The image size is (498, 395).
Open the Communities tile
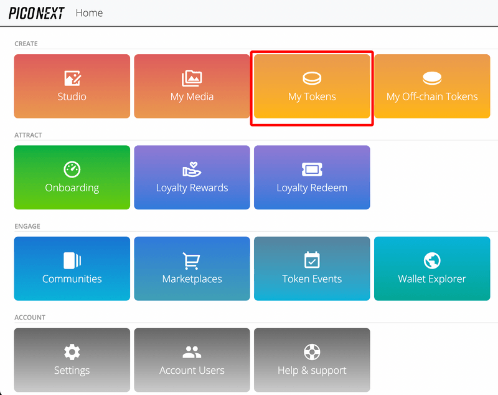click(x=72, y=269)
